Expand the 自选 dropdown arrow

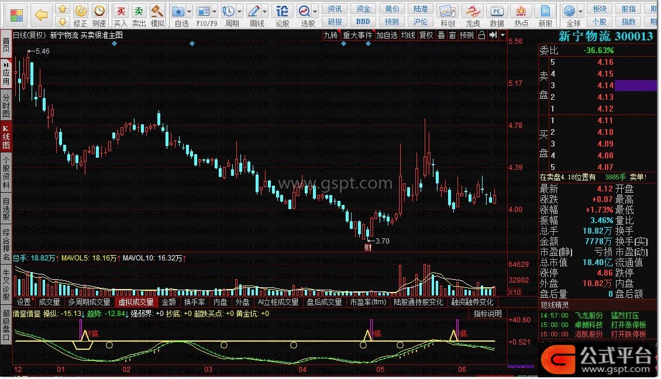pyautogui.click(x=190, y=11)
